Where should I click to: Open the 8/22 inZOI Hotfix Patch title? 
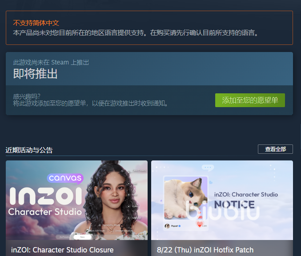pyautogui.click(x=205, y=250)
